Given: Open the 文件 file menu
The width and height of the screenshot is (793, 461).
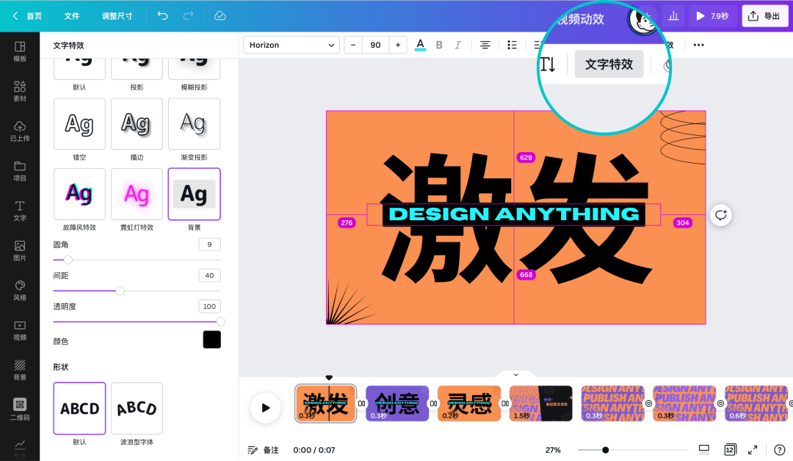Looking at the screenshot, I should coord(72,16).
